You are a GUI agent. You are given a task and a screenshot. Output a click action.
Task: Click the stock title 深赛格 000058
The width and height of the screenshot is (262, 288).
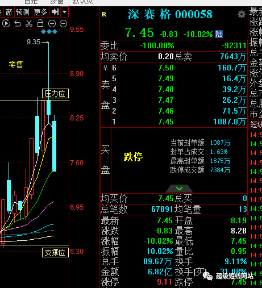coord(170,14)
